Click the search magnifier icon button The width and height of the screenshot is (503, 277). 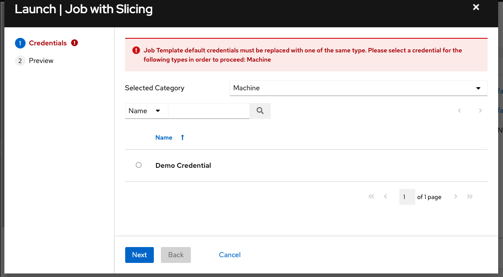click(x=260, y=111)
